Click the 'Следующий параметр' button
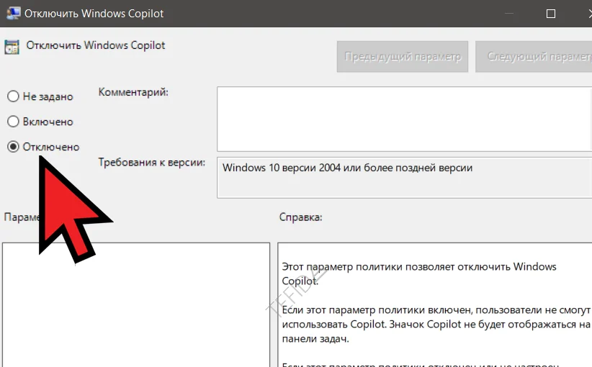Image resolution: width=592 pixels, height=367 pixels. point(534,57)
